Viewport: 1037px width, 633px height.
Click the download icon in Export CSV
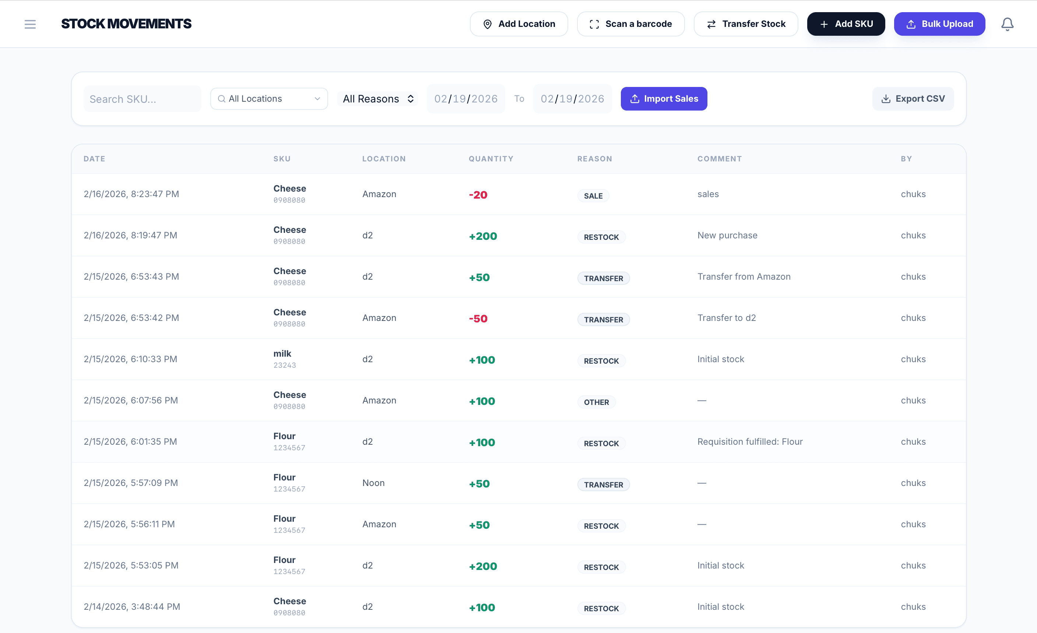tap(886, 98)
